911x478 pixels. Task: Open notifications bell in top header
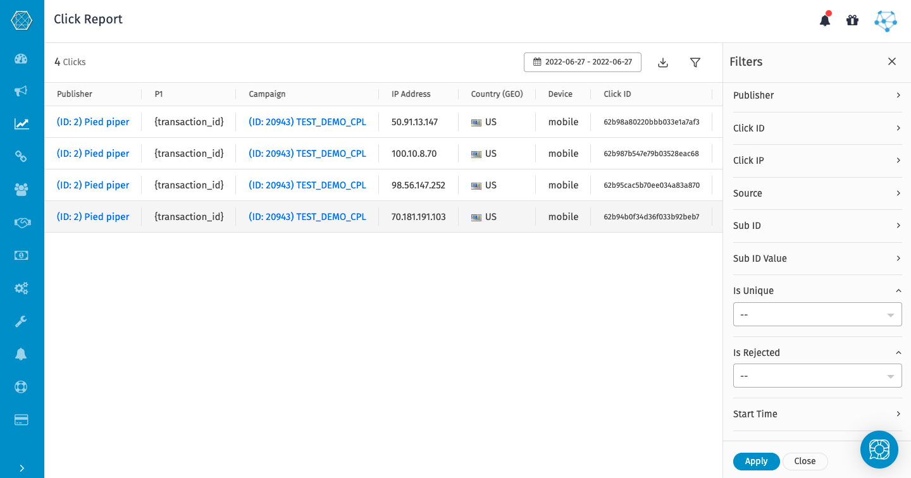point(825,20)
